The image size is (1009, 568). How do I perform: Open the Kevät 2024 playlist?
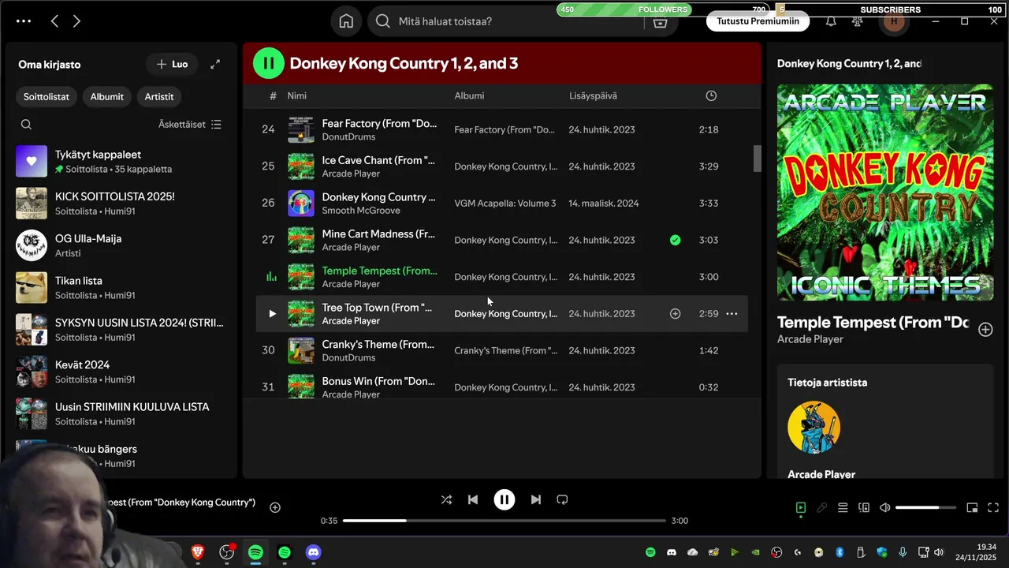click(122, 372)
